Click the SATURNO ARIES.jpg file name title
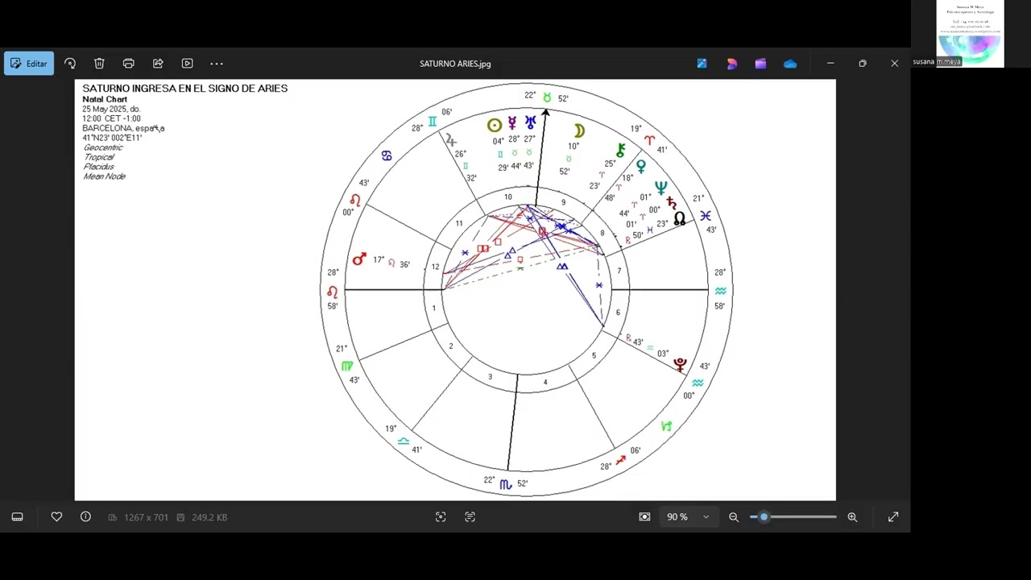The image size is (1031, 580). [x=455, y=64]
